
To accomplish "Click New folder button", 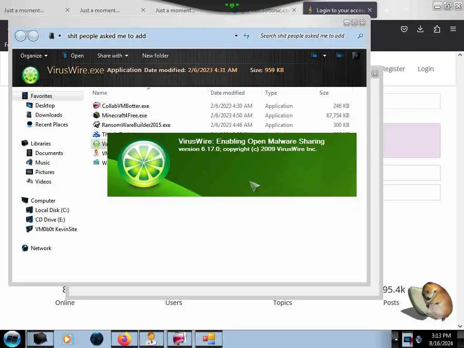I will tap(155, 56).
